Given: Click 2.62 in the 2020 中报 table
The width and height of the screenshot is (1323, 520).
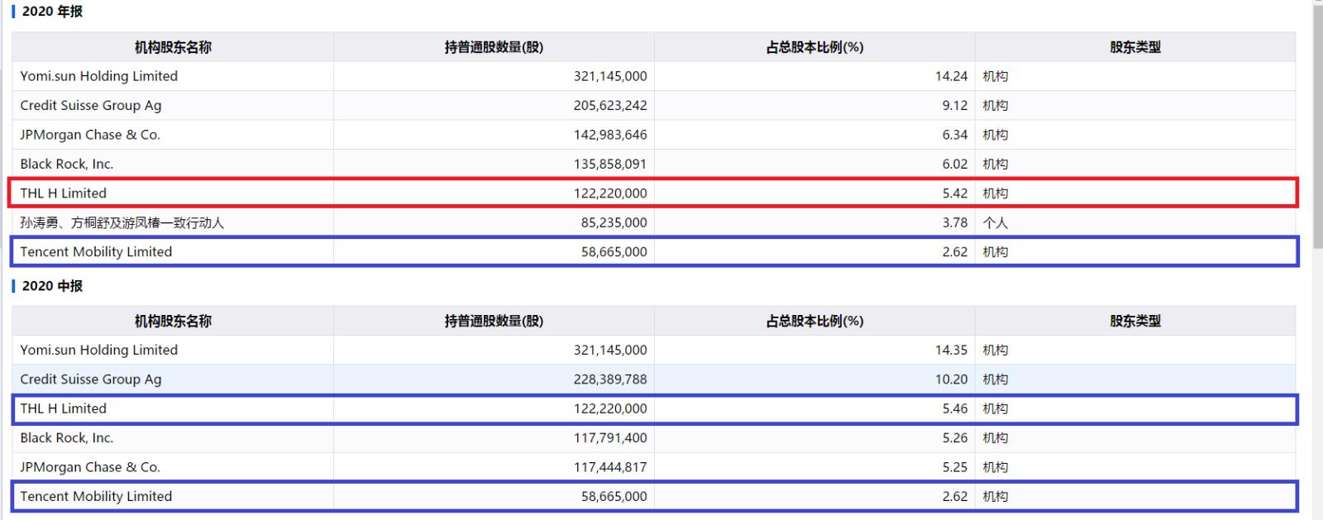Looking at the screenshot, I should click(x=955, y=496).
